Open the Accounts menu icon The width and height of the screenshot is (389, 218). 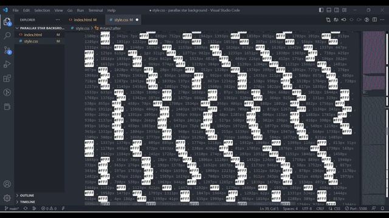pyautogui.click(x=7, y=184)
